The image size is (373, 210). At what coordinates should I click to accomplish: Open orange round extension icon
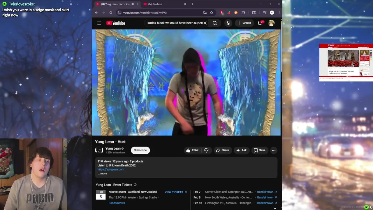(x=236, y=13)
